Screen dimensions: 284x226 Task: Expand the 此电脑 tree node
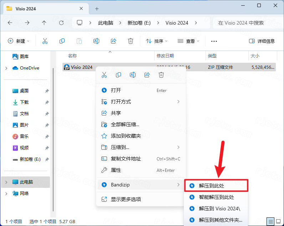(x=6, y=182)
